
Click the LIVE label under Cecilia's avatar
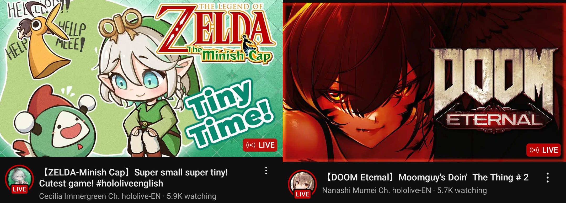click(20, 189)
